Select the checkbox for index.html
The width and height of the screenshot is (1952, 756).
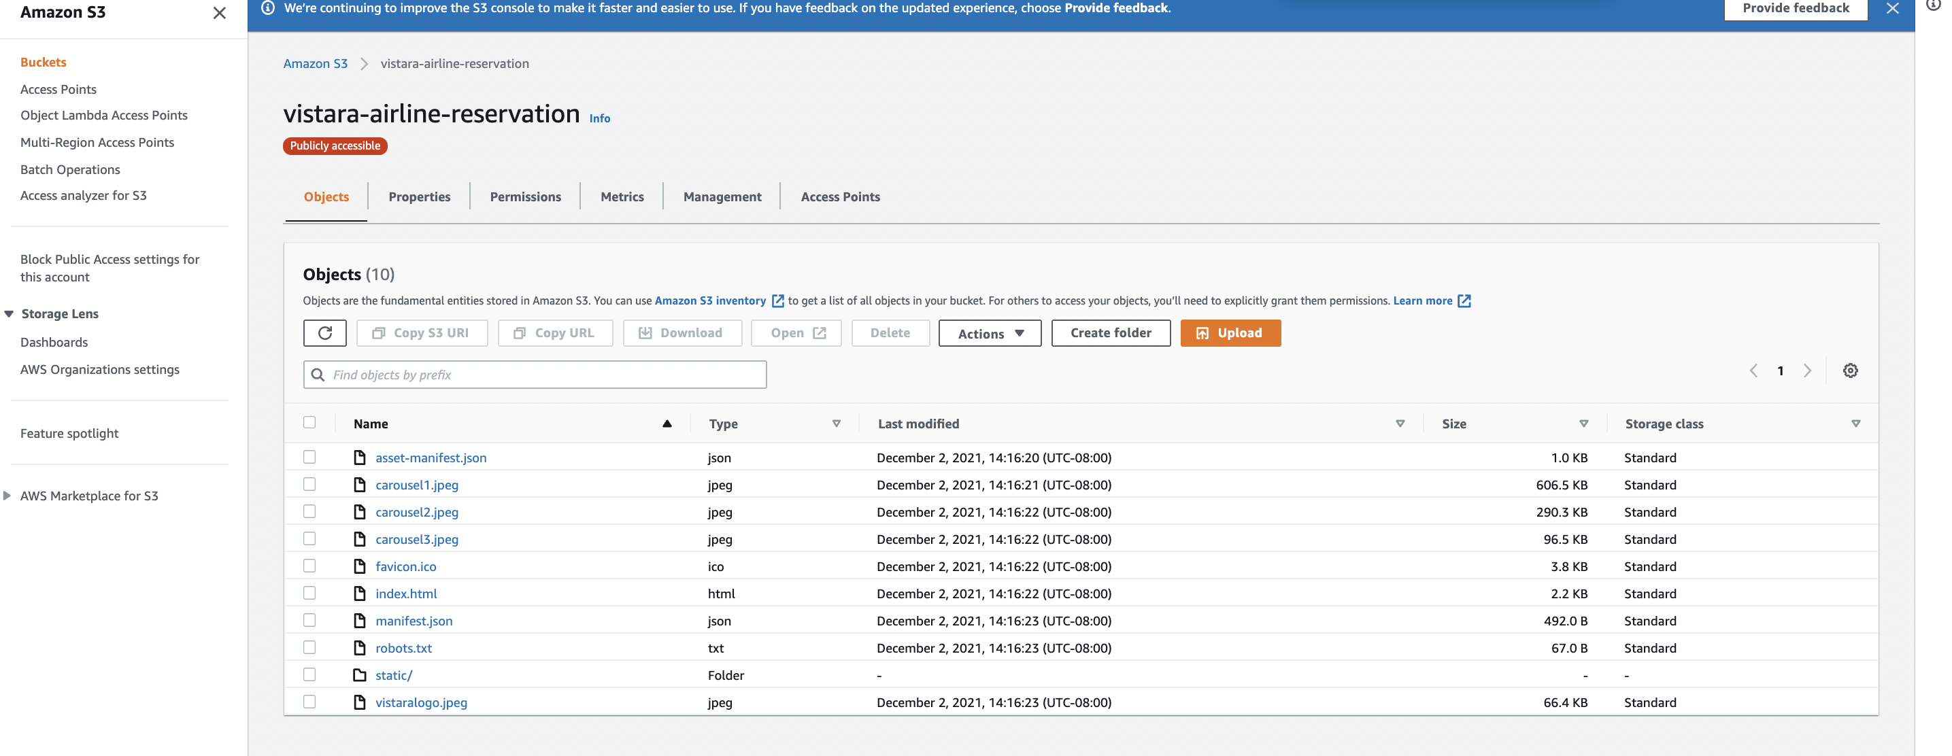309,593
